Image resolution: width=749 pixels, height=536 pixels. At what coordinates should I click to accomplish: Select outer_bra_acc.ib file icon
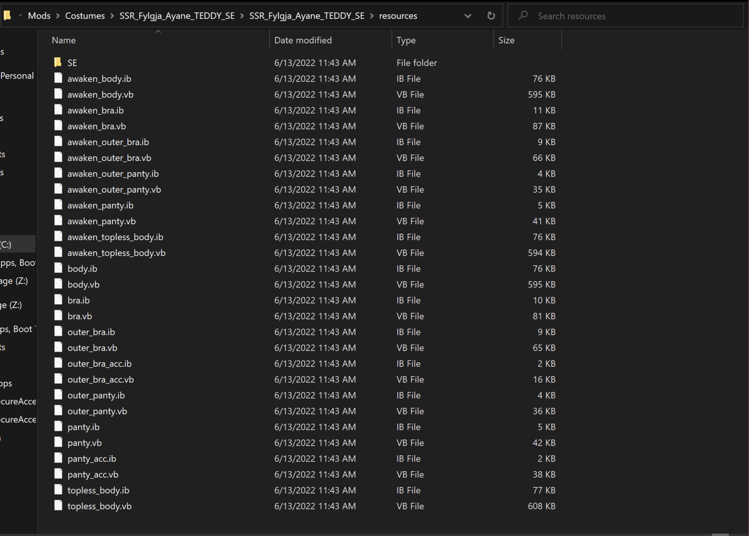[58, 363]
